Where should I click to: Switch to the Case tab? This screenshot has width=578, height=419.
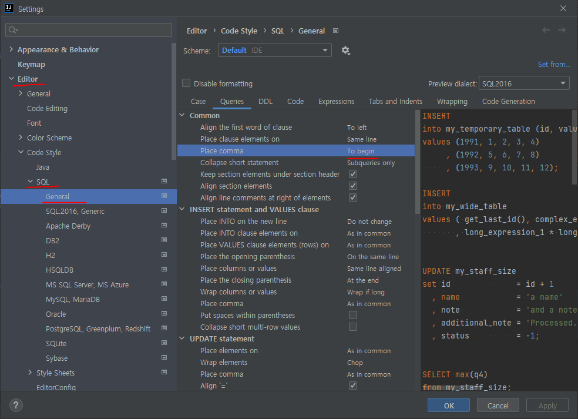click(199, 102)
